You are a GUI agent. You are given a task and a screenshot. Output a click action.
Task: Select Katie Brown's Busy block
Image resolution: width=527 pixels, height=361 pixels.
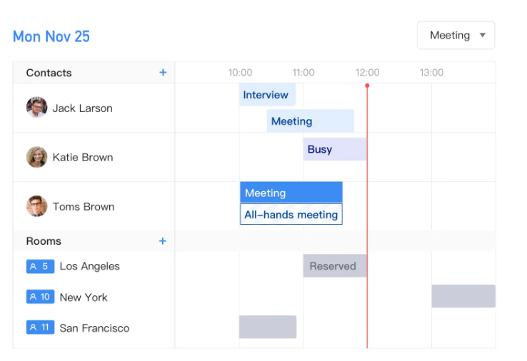point(334,149)
